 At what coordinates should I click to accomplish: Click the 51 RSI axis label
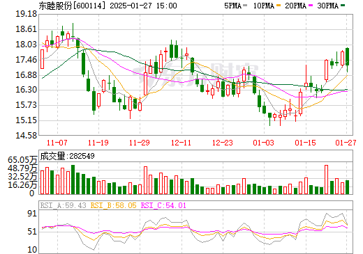tap(32, 232)
